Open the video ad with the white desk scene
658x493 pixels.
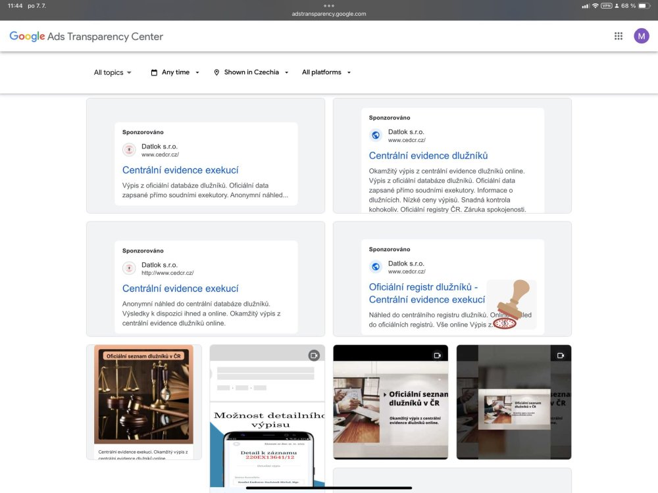(390, 401)
